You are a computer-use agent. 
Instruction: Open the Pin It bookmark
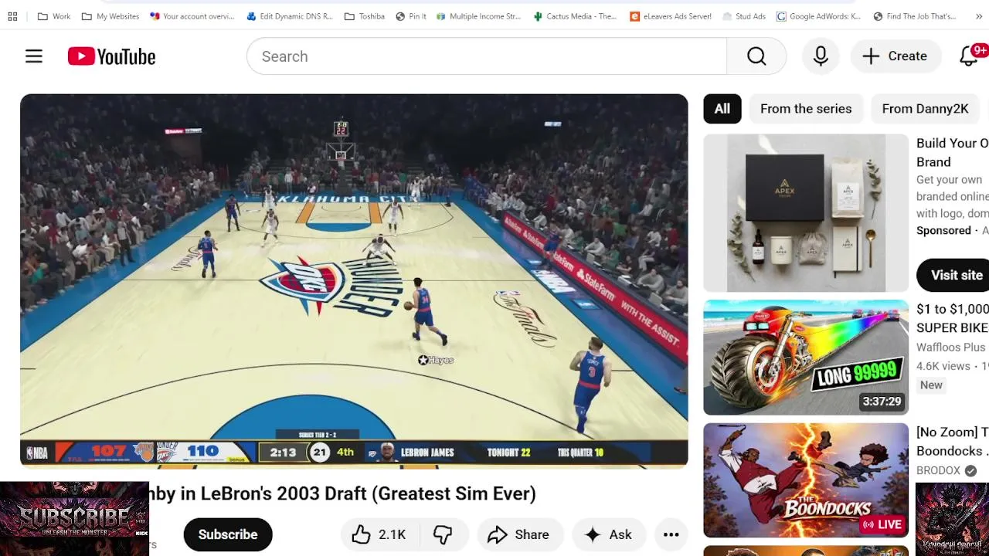[410, 16]
